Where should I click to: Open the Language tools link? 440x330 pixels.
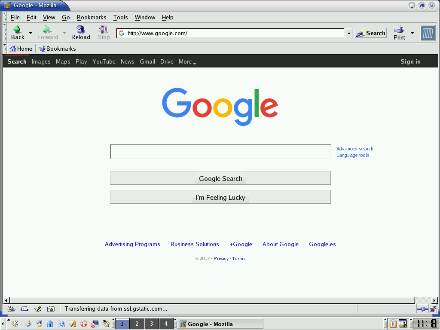353,155
